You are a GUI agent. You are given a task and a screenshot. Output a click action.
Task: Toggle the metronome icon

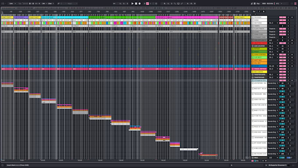pyautogui.click(x=43, y=4)
